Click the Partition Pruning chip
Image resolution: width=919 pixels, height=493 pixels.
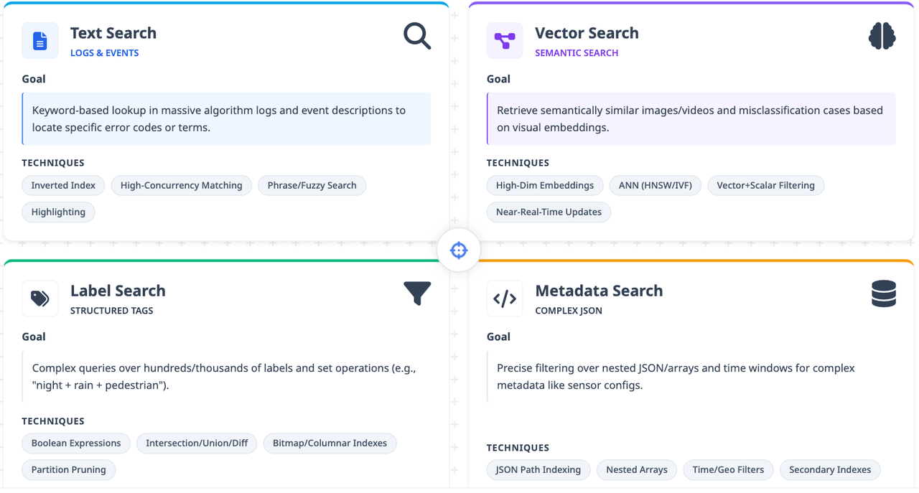click(x=69, y=469)
